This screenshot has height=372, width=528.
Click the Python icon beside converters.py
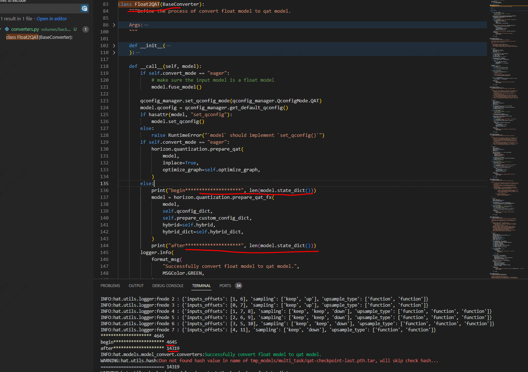click(7, 29)
